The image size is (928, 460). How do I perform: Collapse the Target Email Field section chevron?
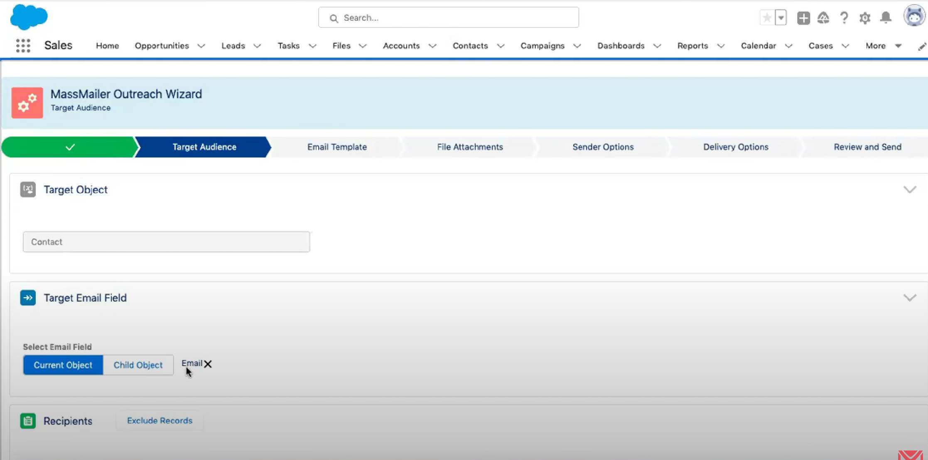pyautogui.click(x=910, y=298)
